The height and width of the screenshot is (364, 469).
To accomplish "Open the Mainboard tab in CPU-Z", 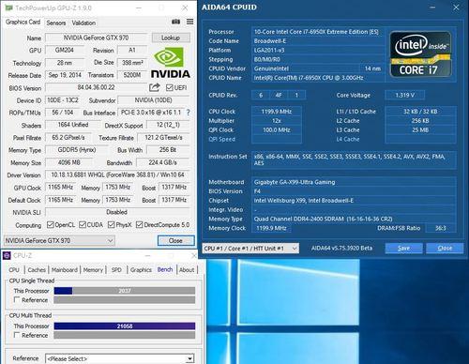I will coord(65,269).
